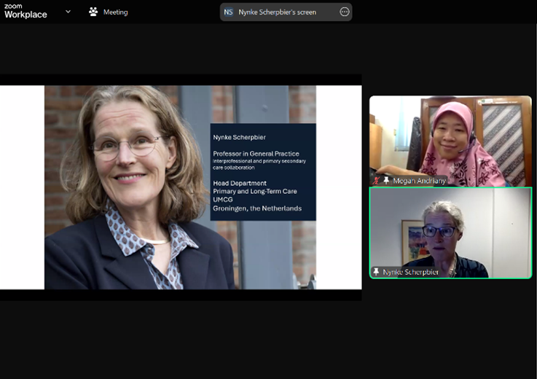Click the "Head Department" slide text
This screenshot has height=379, width=537.
[x=240, y=183]
